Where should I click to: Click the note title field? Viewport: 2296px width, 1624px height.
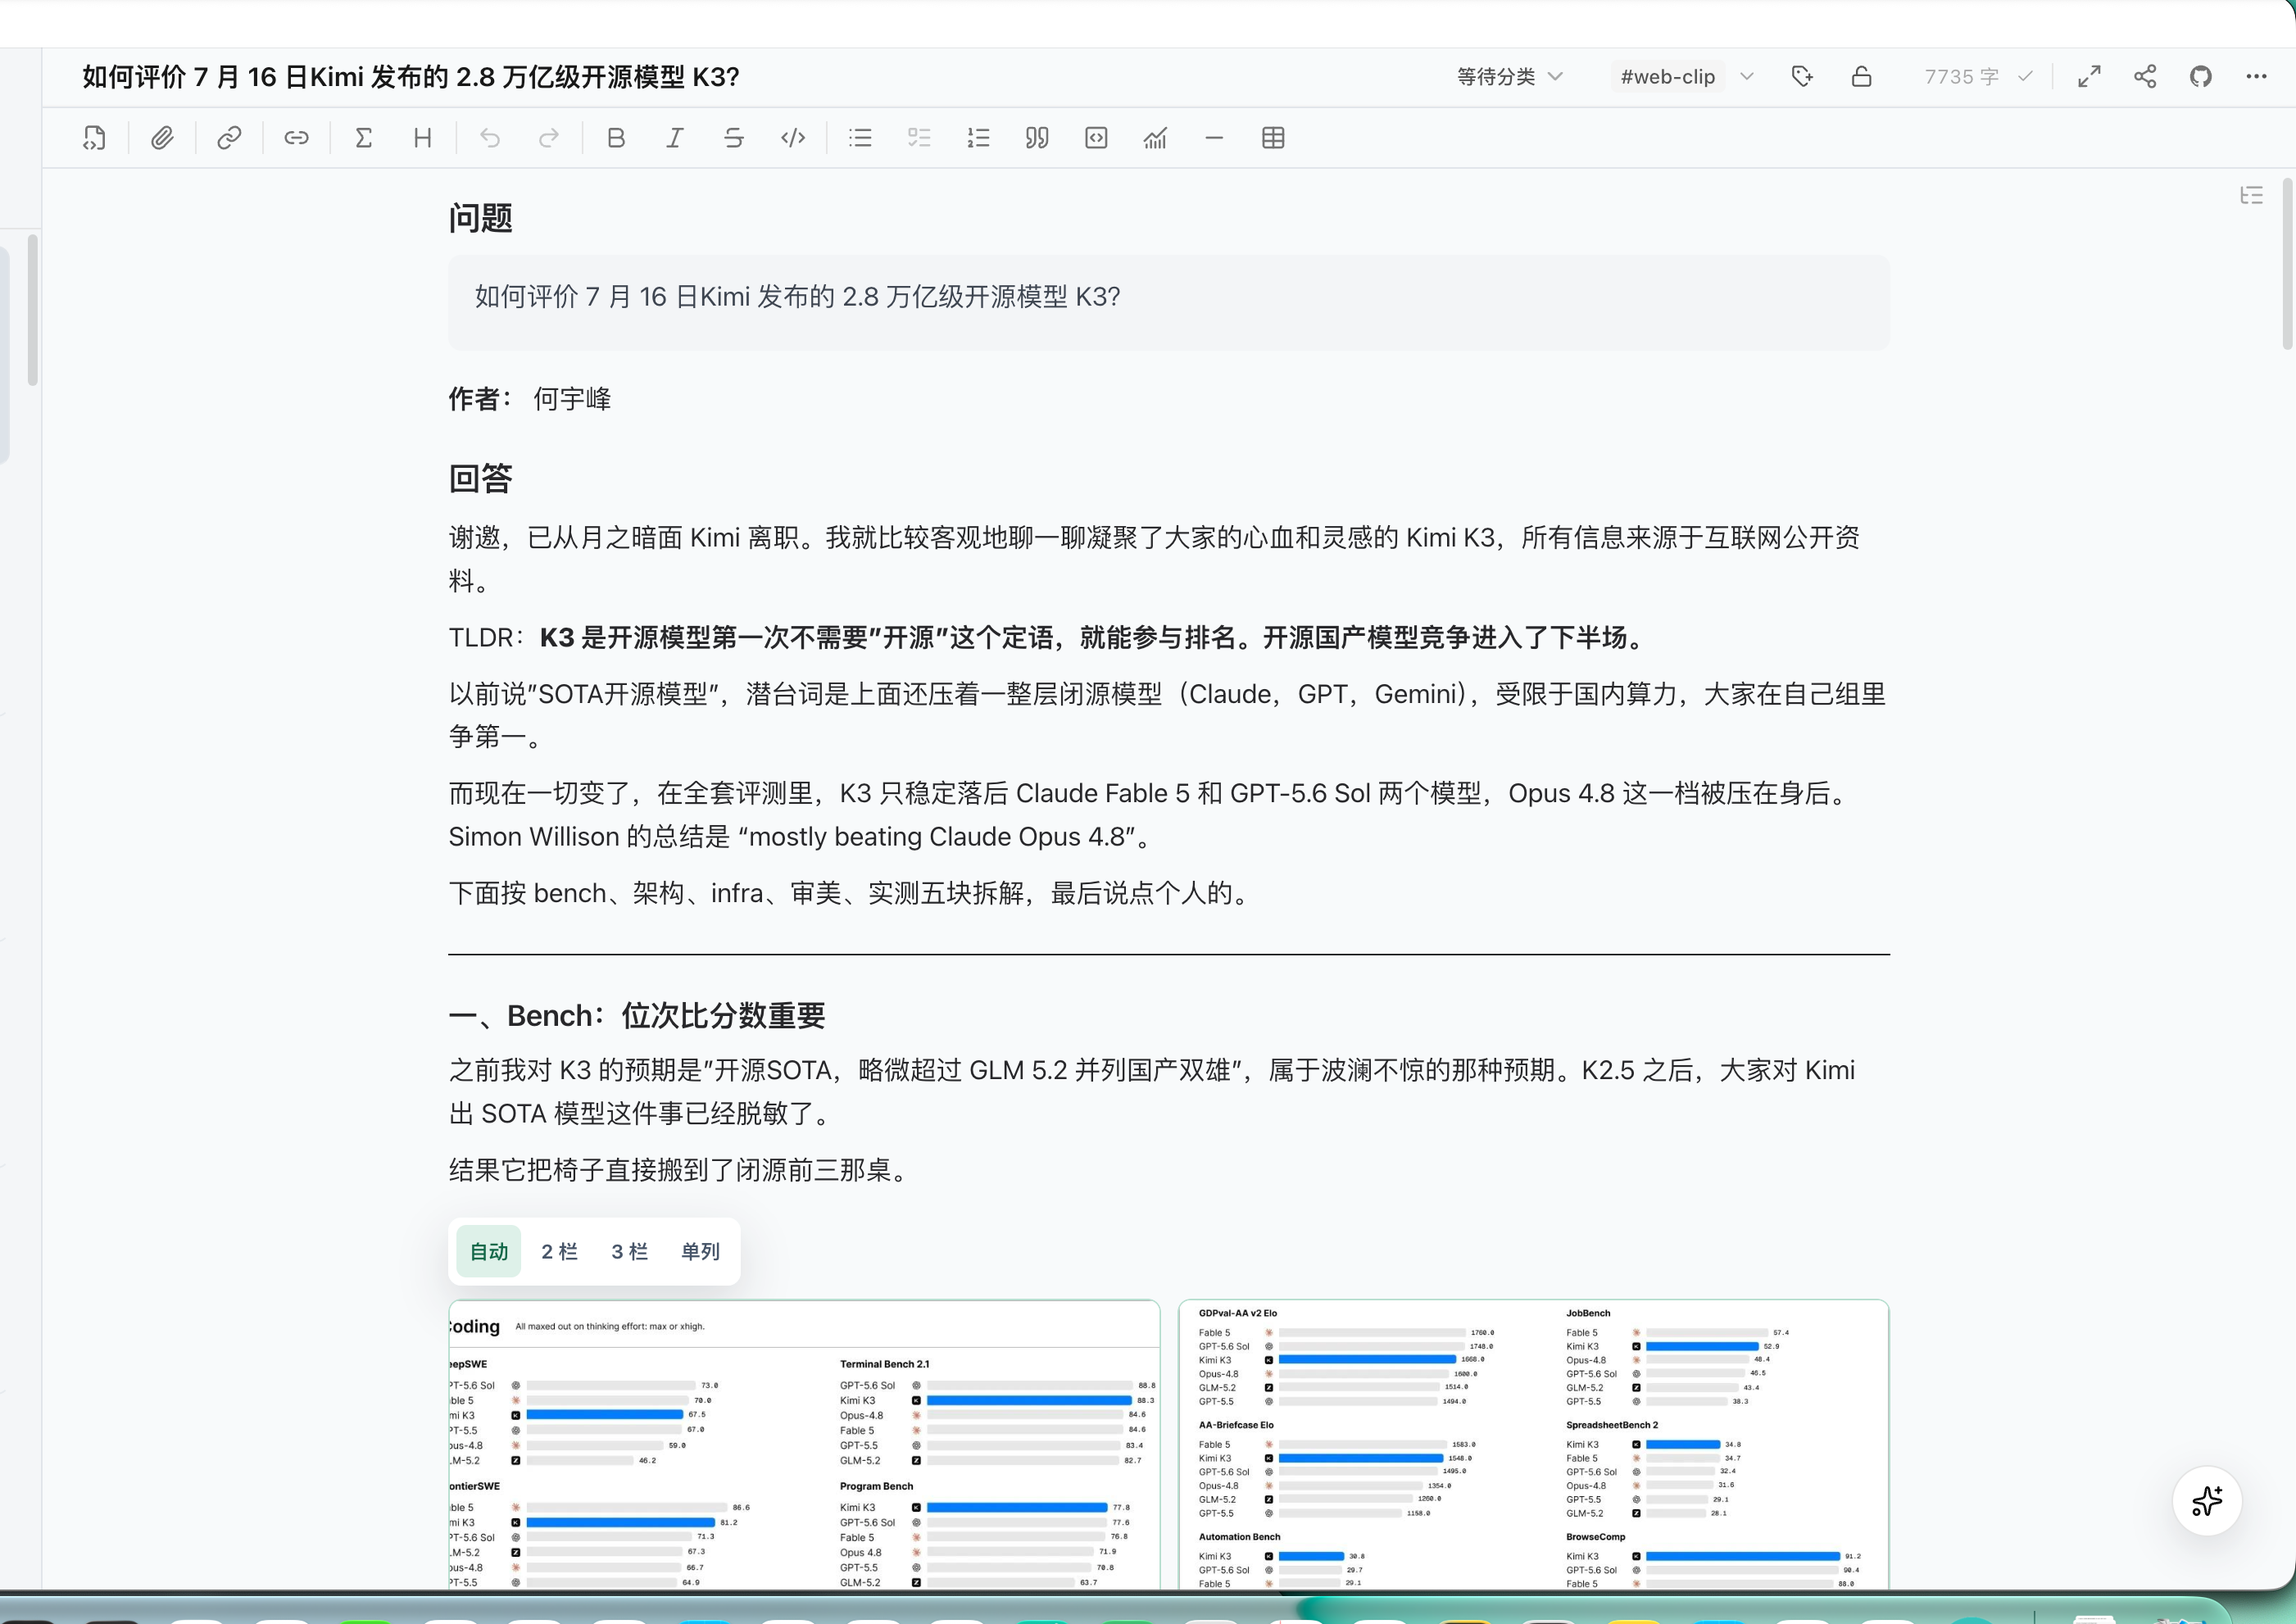411,77
